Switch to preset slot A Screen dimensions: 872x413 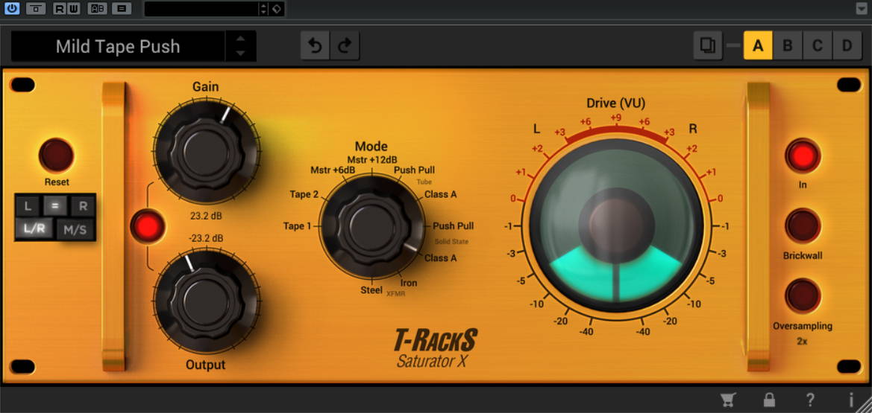[x=757, y=45]
